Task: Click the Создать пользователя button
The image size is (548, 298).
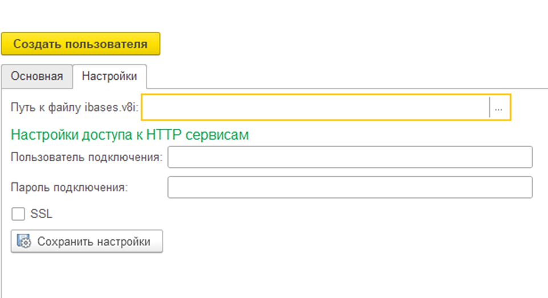Action: [x=80, y=44]
